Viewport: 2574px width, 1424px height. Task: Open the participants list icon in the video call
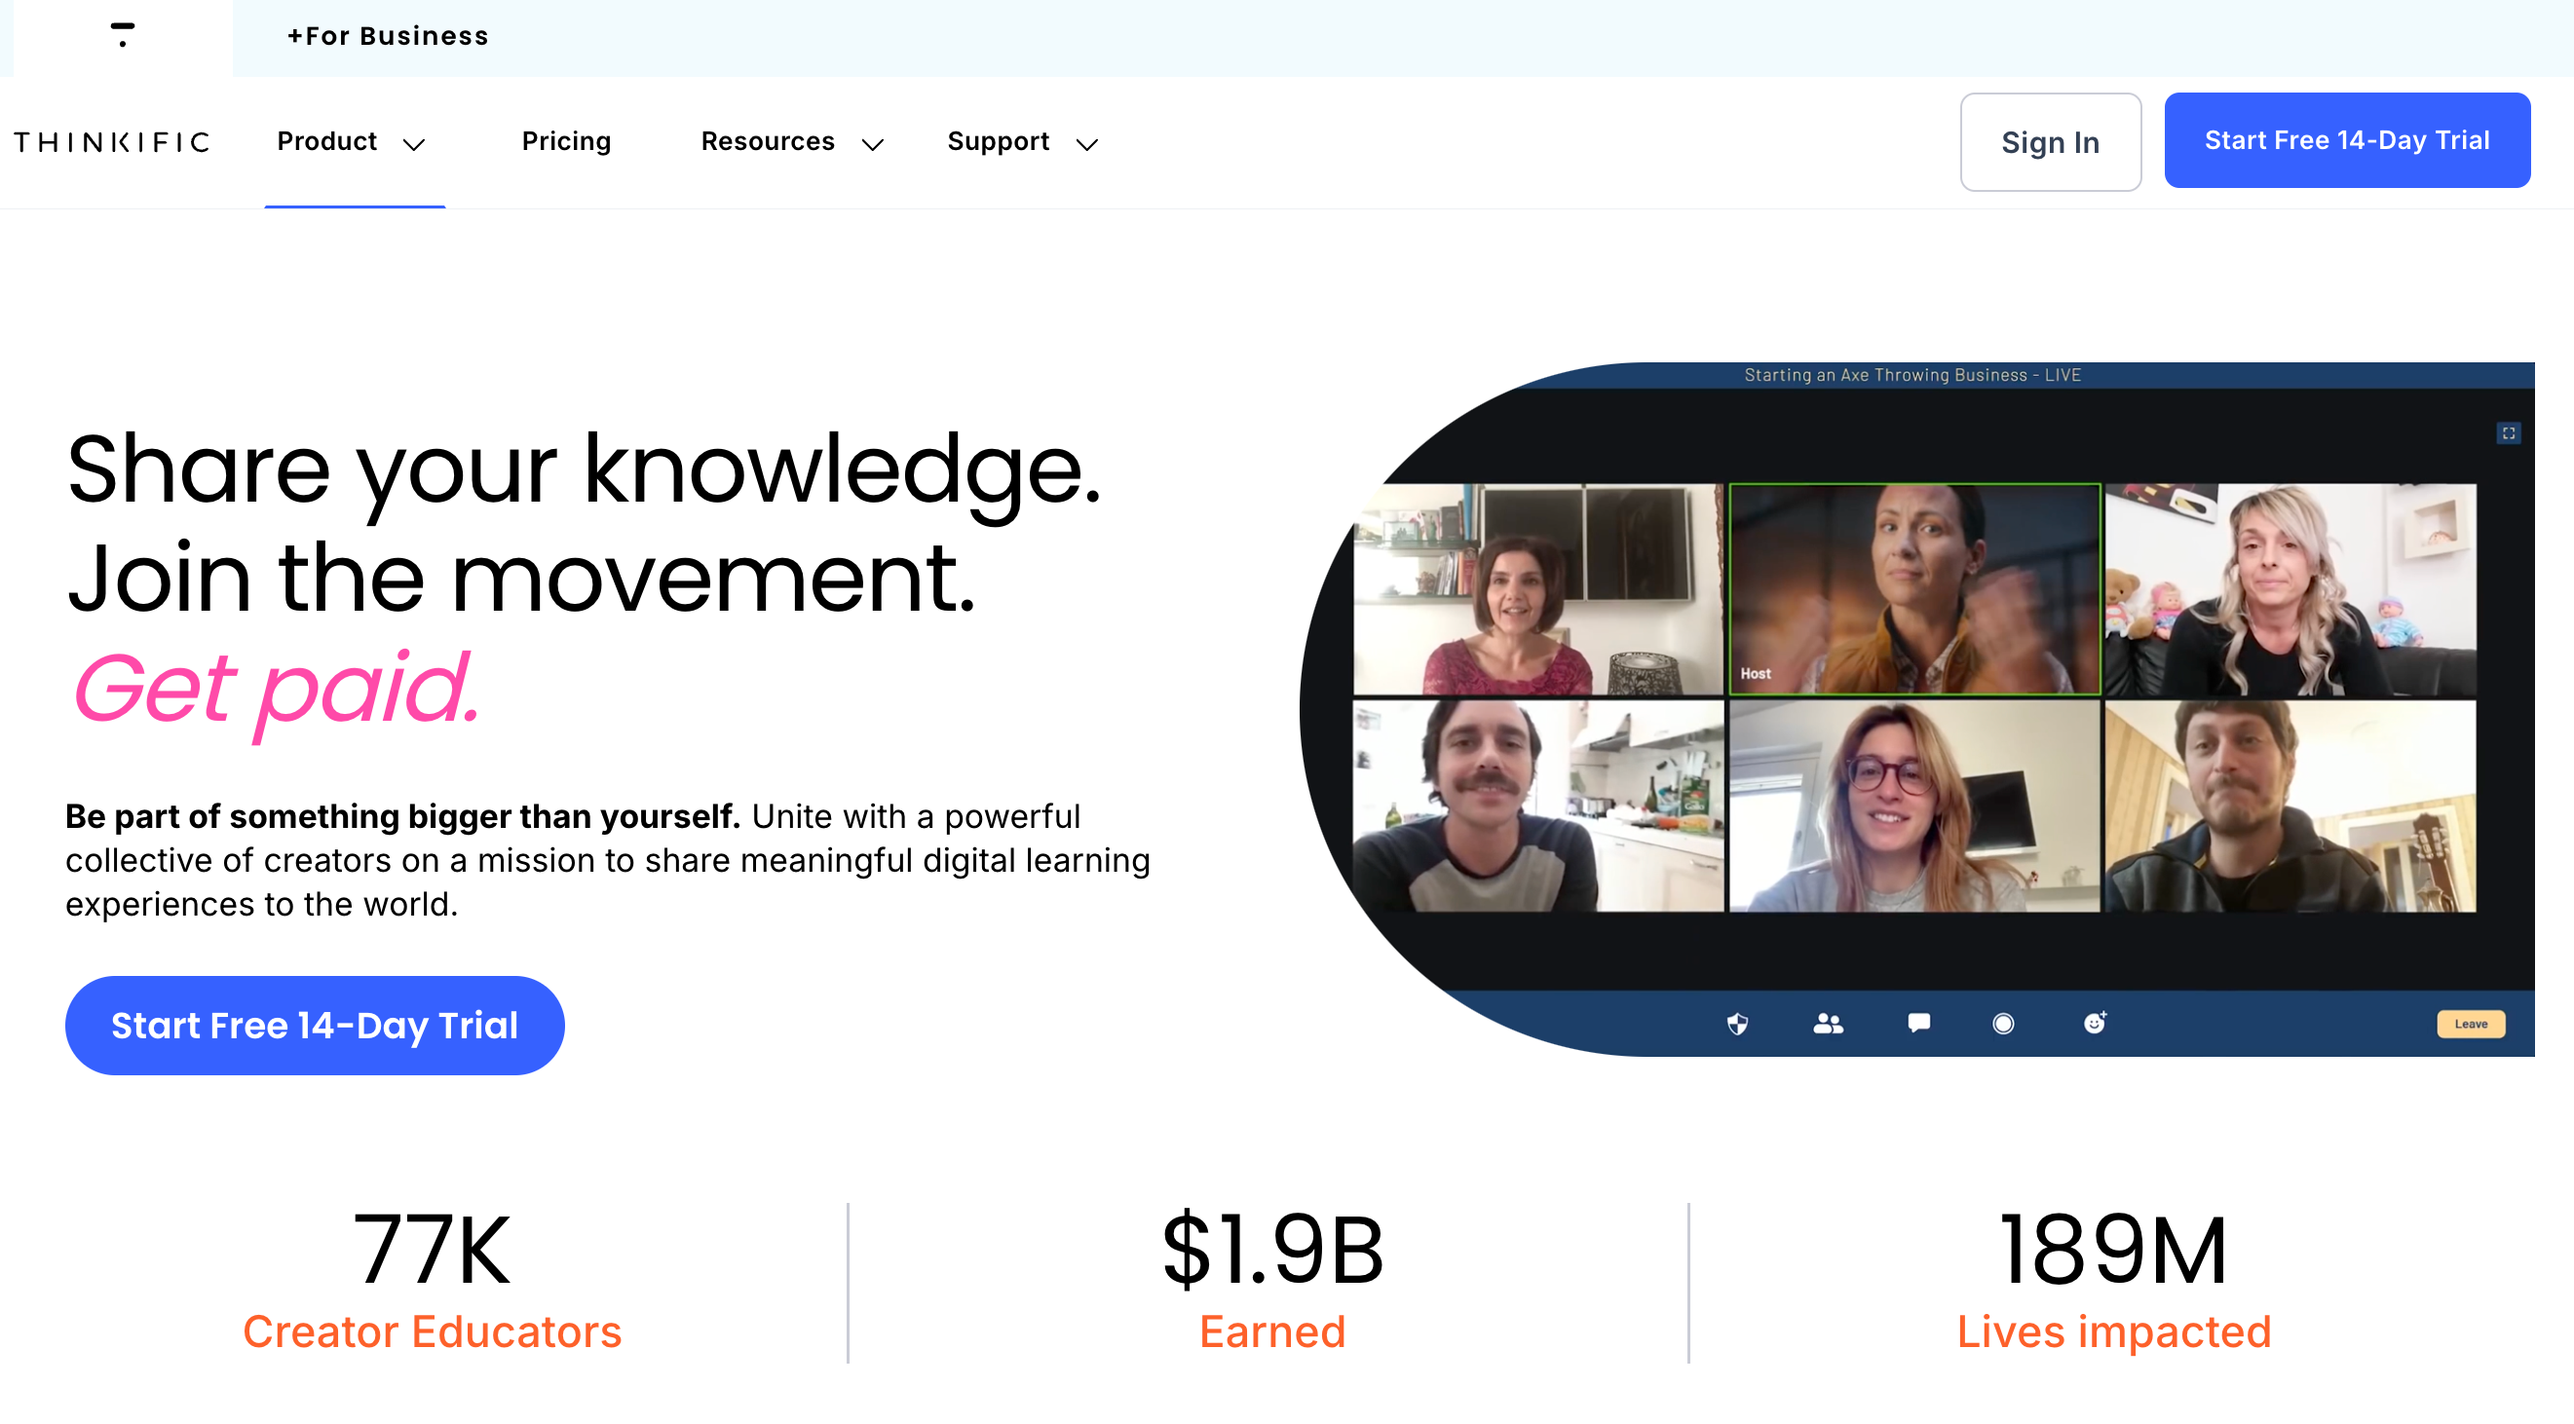click(x=1828, y=1024)
